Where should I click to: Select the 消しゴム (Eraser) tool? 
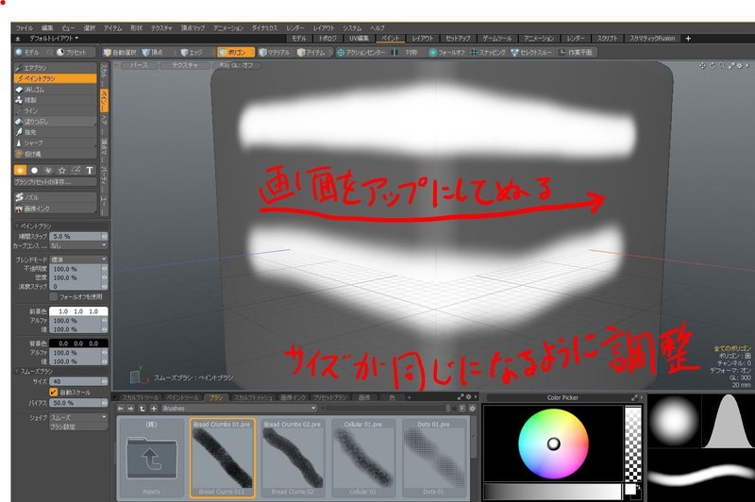point(55,90)
